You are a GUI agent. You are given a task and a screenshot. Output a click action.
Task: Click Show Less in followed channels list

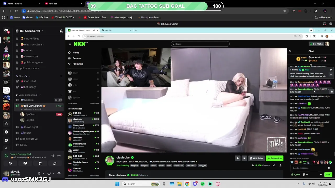[x=94, y=103]
